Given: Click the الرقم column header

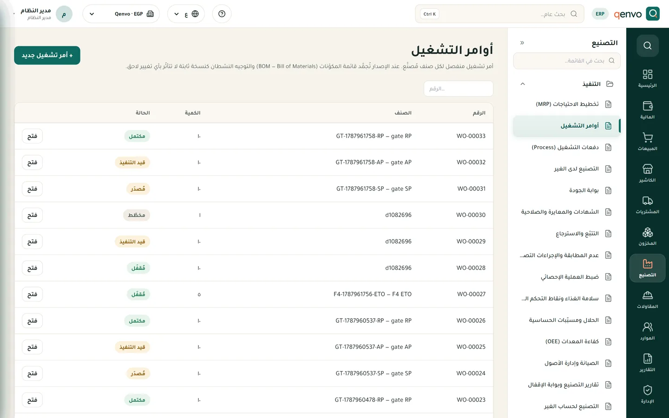Looking at the screenshot, I should coord(479,113).
